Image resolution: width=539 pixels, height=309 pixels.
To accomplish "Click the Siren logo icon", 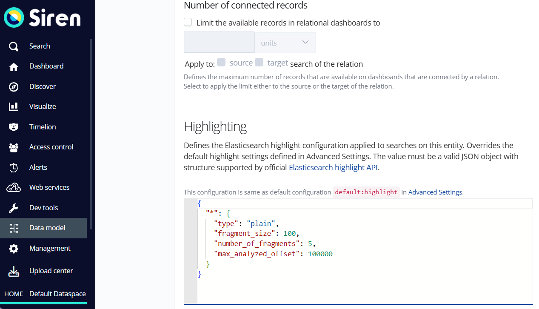I will 14,17.
